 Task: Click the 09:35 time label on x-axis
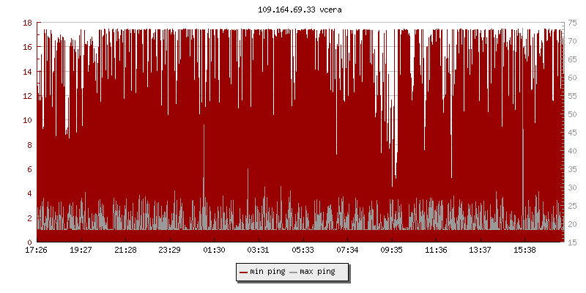(x=391, y=250)
